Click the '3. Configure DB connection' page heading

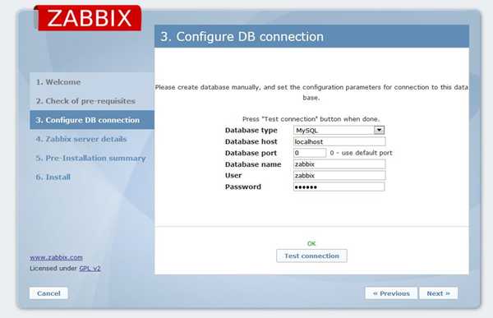[242, 36]
